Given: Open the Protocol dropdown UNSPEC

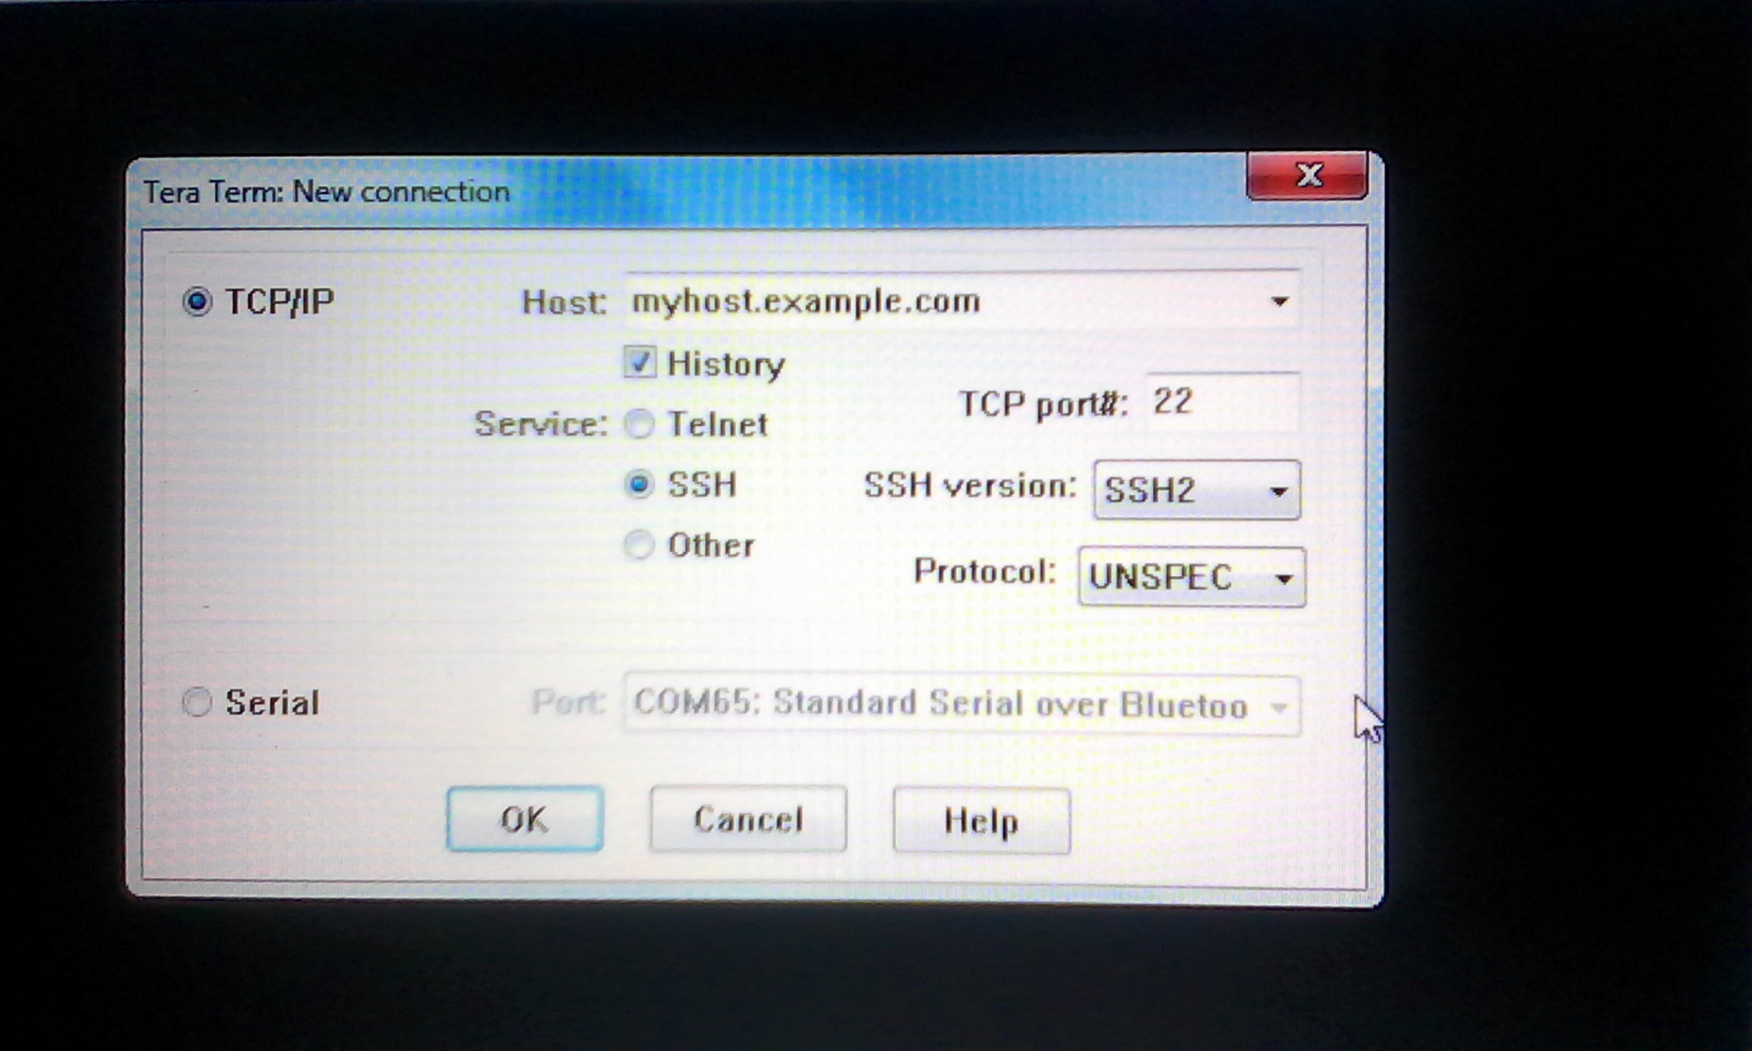Looking at the screenshot, I should [1192, 577].
